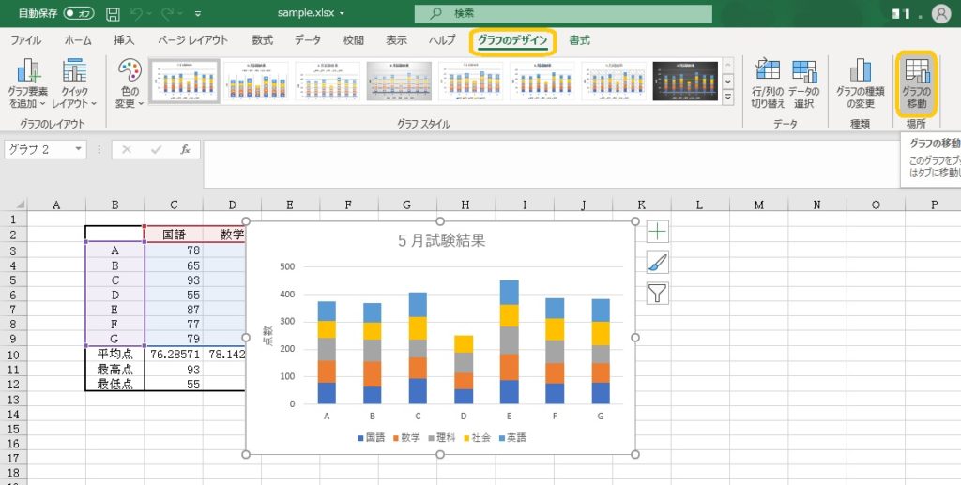Click the chart title 5月試験結果
Screen dimensions: 961x485
pyautogui.click(x=441, y=240)
